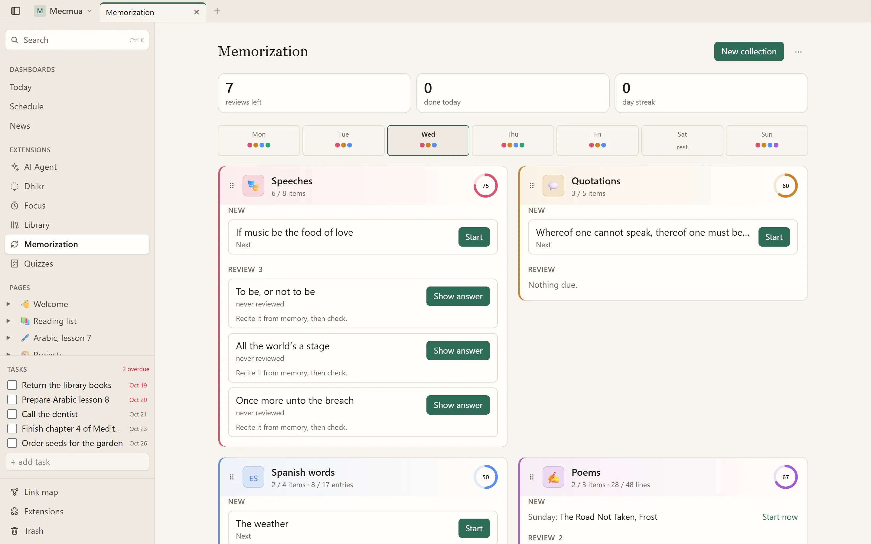Close the Memorization tab
Screen dimensions: 871x544
tap(197, 12)
